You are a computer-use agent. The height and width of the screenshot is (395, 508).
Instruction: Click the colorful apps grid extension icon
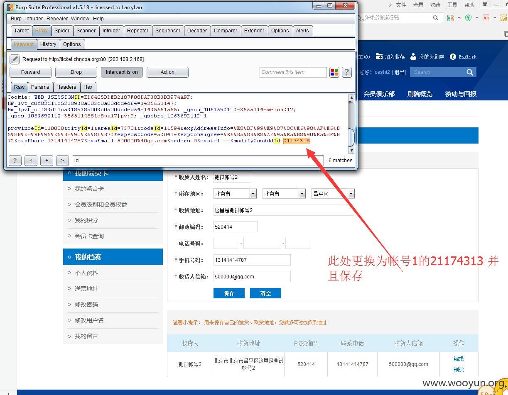click(x=451, y=18)
